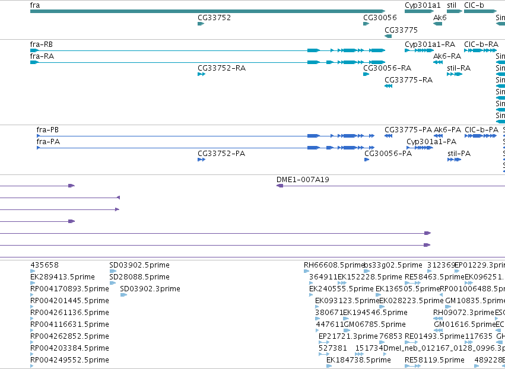Select the SD03902.5prime EST label

coord(139,265)
